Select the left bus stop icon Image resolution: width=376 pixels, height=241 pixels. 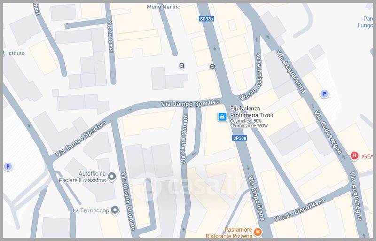(181, 66)
